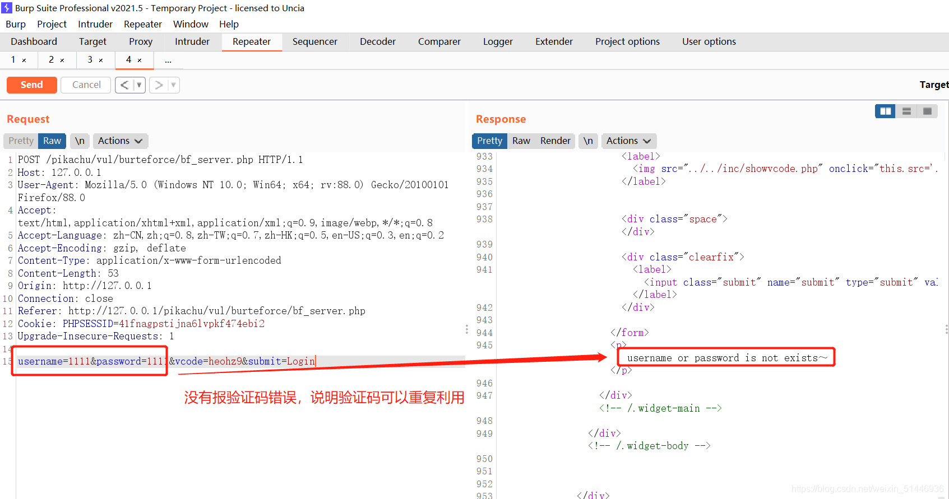This screenshot has width=949, height=499.
Task: Go back to previous request in history
Action: pos(124,85)
